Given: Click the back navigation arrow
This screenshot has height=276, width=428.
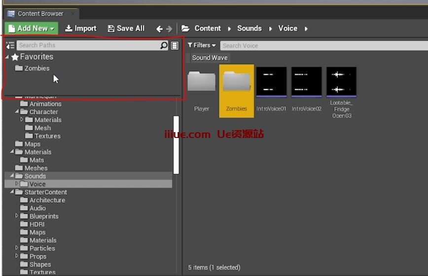Looking at the screenshot, I should [x=159, y=29].
